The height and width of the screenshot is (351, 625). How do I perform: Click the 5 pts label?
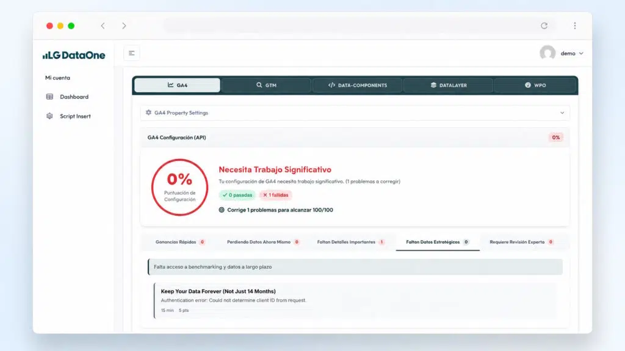point(184,310)
